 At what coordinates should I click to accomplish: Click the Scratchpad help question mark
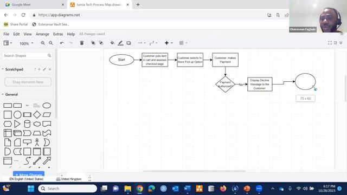pos(35,69)
